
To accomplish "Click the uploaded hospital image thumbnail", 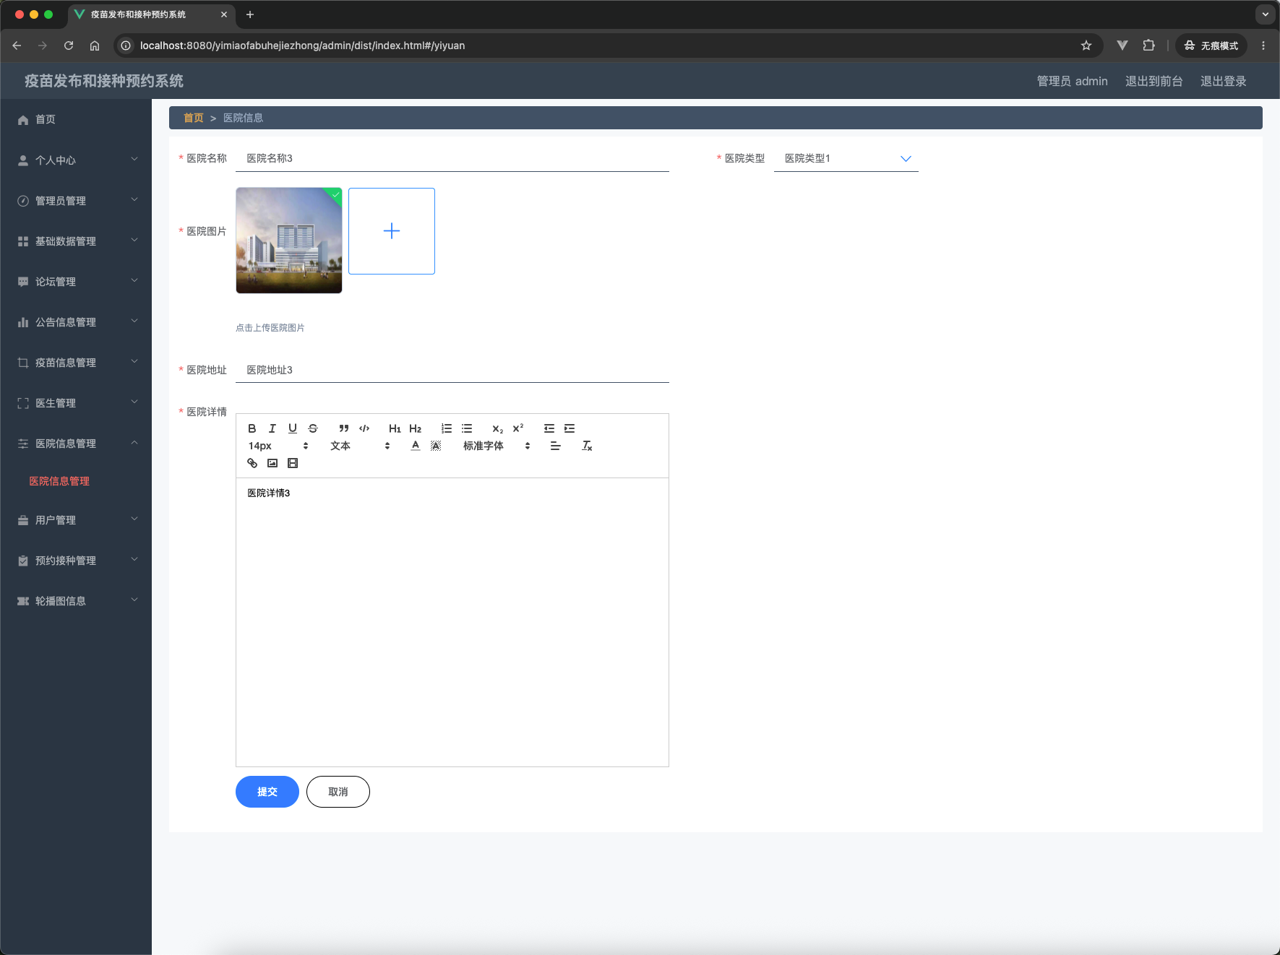I will [289, 241].
